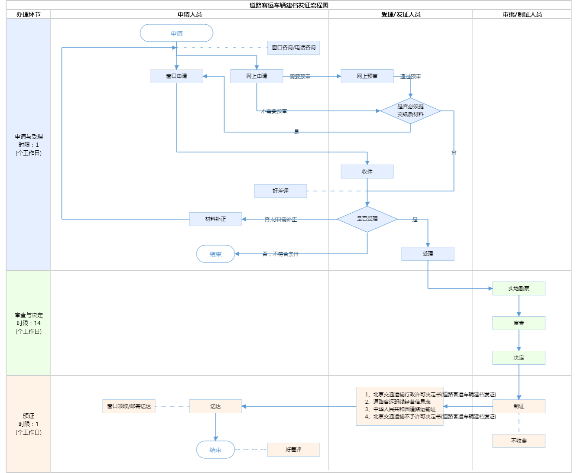This screenshot has height=473, width=585.
Task: Click the 网上预审 step box
Action: pos(367,76)
